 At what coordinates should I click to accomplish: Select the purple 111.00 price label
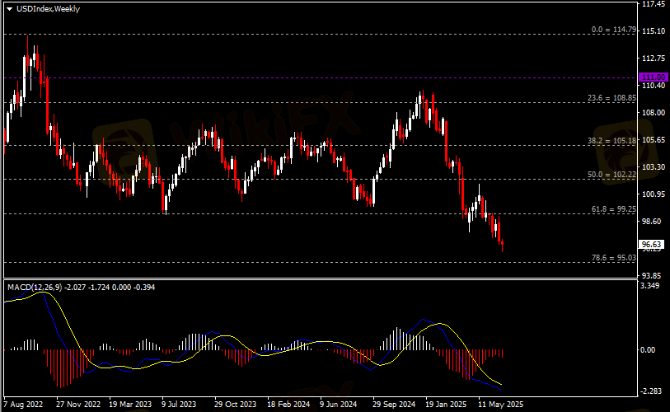(654, 77)
